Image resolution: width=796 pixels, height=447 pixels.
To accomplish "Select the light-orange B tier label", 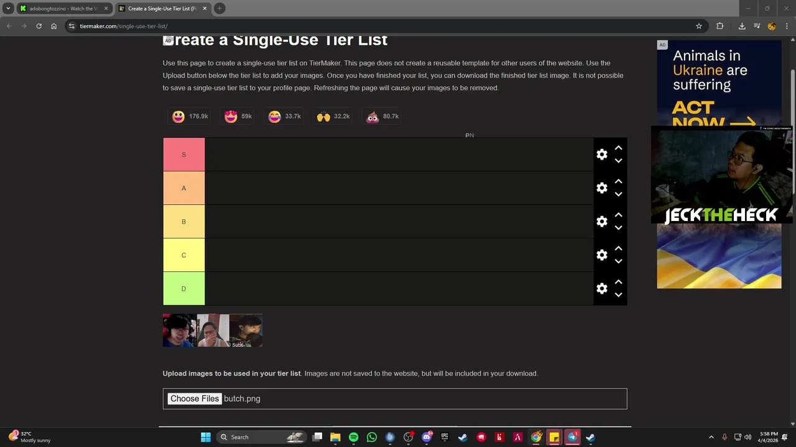I will [x=183, y=222].
